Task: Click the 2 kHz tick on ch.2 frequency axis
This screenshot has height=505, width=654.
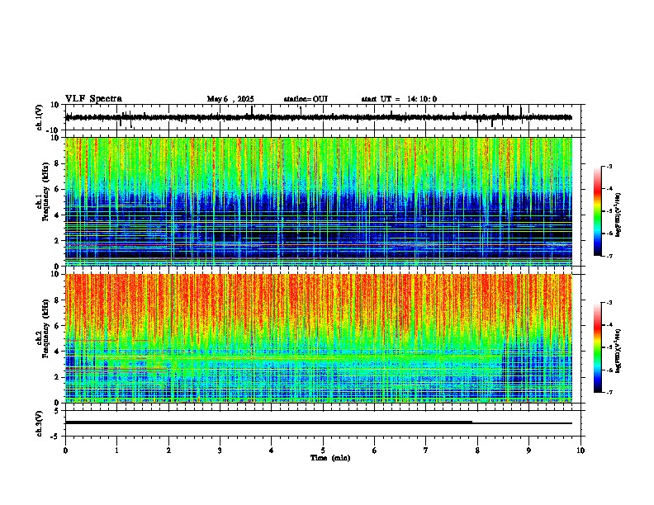Action: click(x=58, y=377)
